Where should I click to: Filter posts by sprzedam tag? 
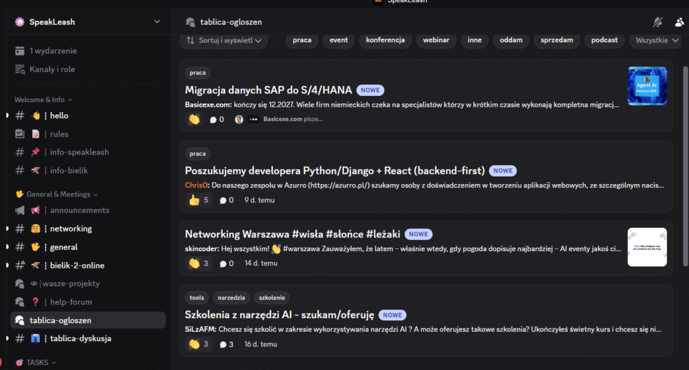pos(556,40)
